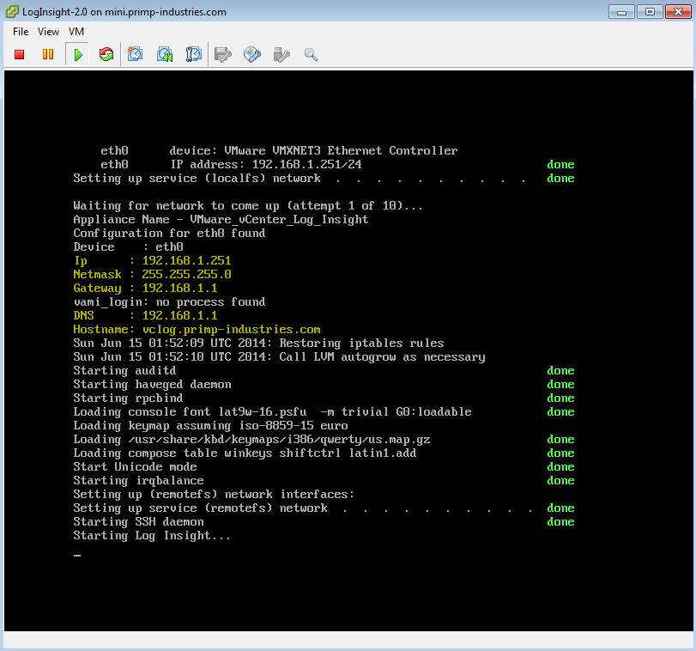696x651 pixels.
Task: Click the VMXNET3 Ethernet Controller device line
Action: pos(279,150)
